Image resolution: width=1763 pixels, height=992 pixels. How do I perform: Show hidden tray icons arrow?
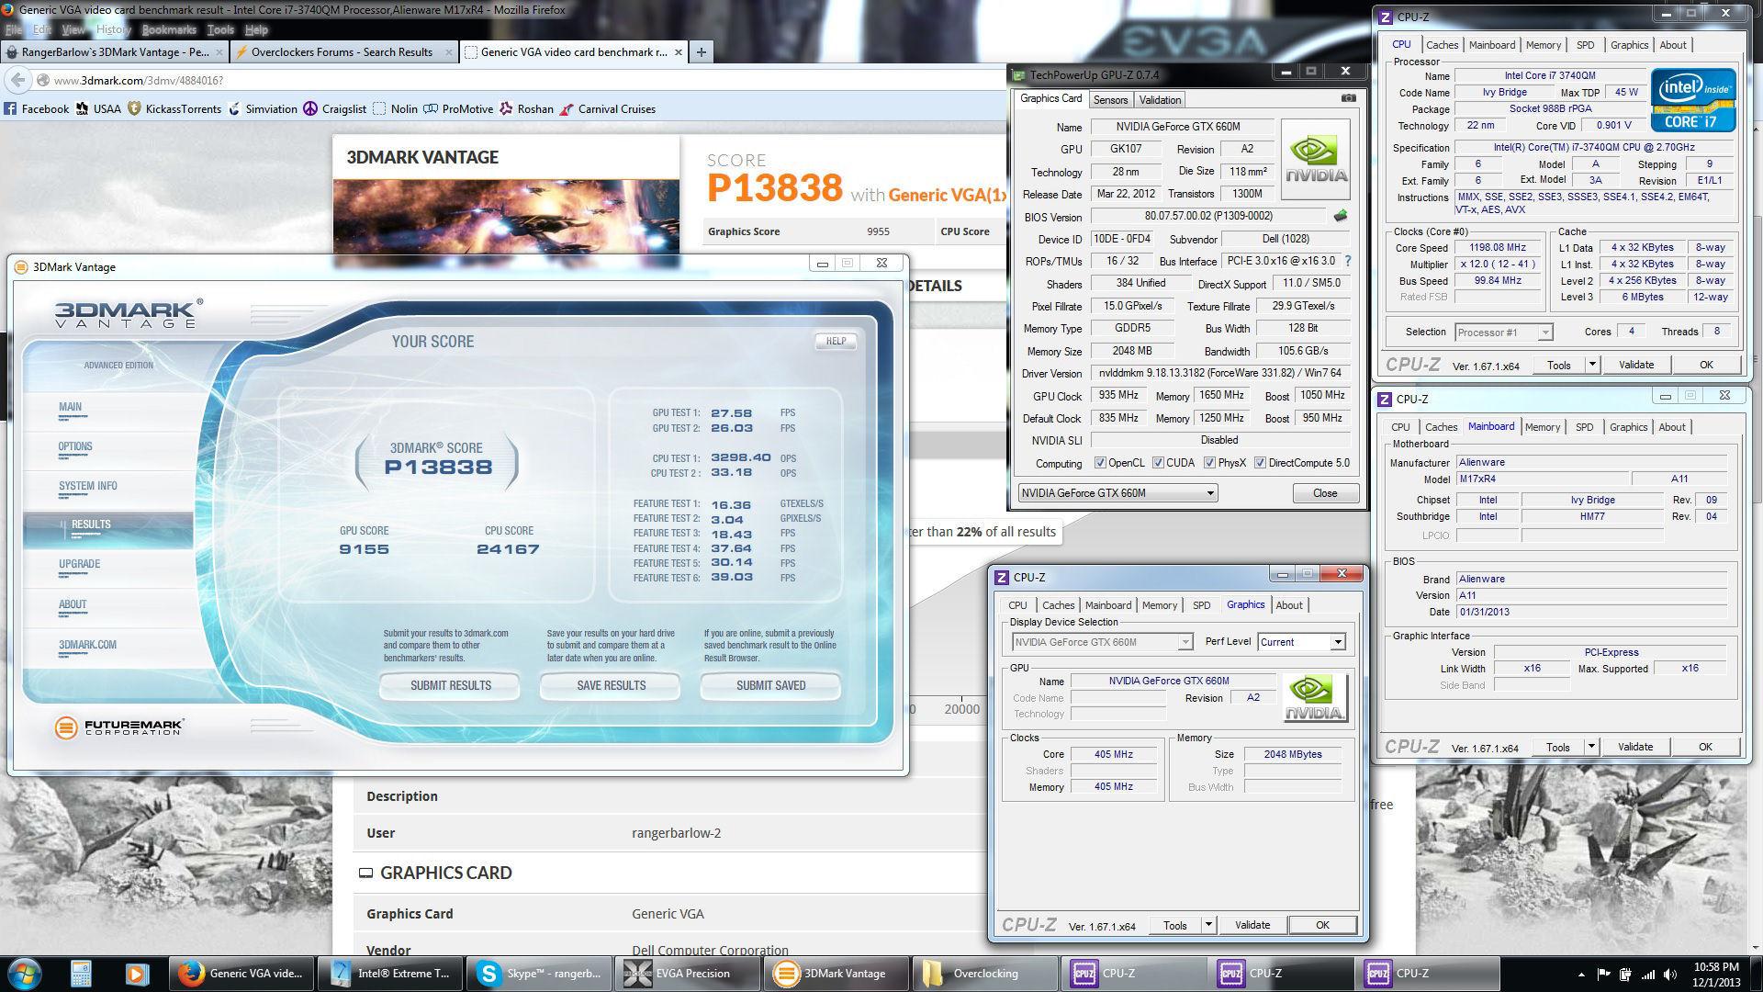coord(1581,974)
